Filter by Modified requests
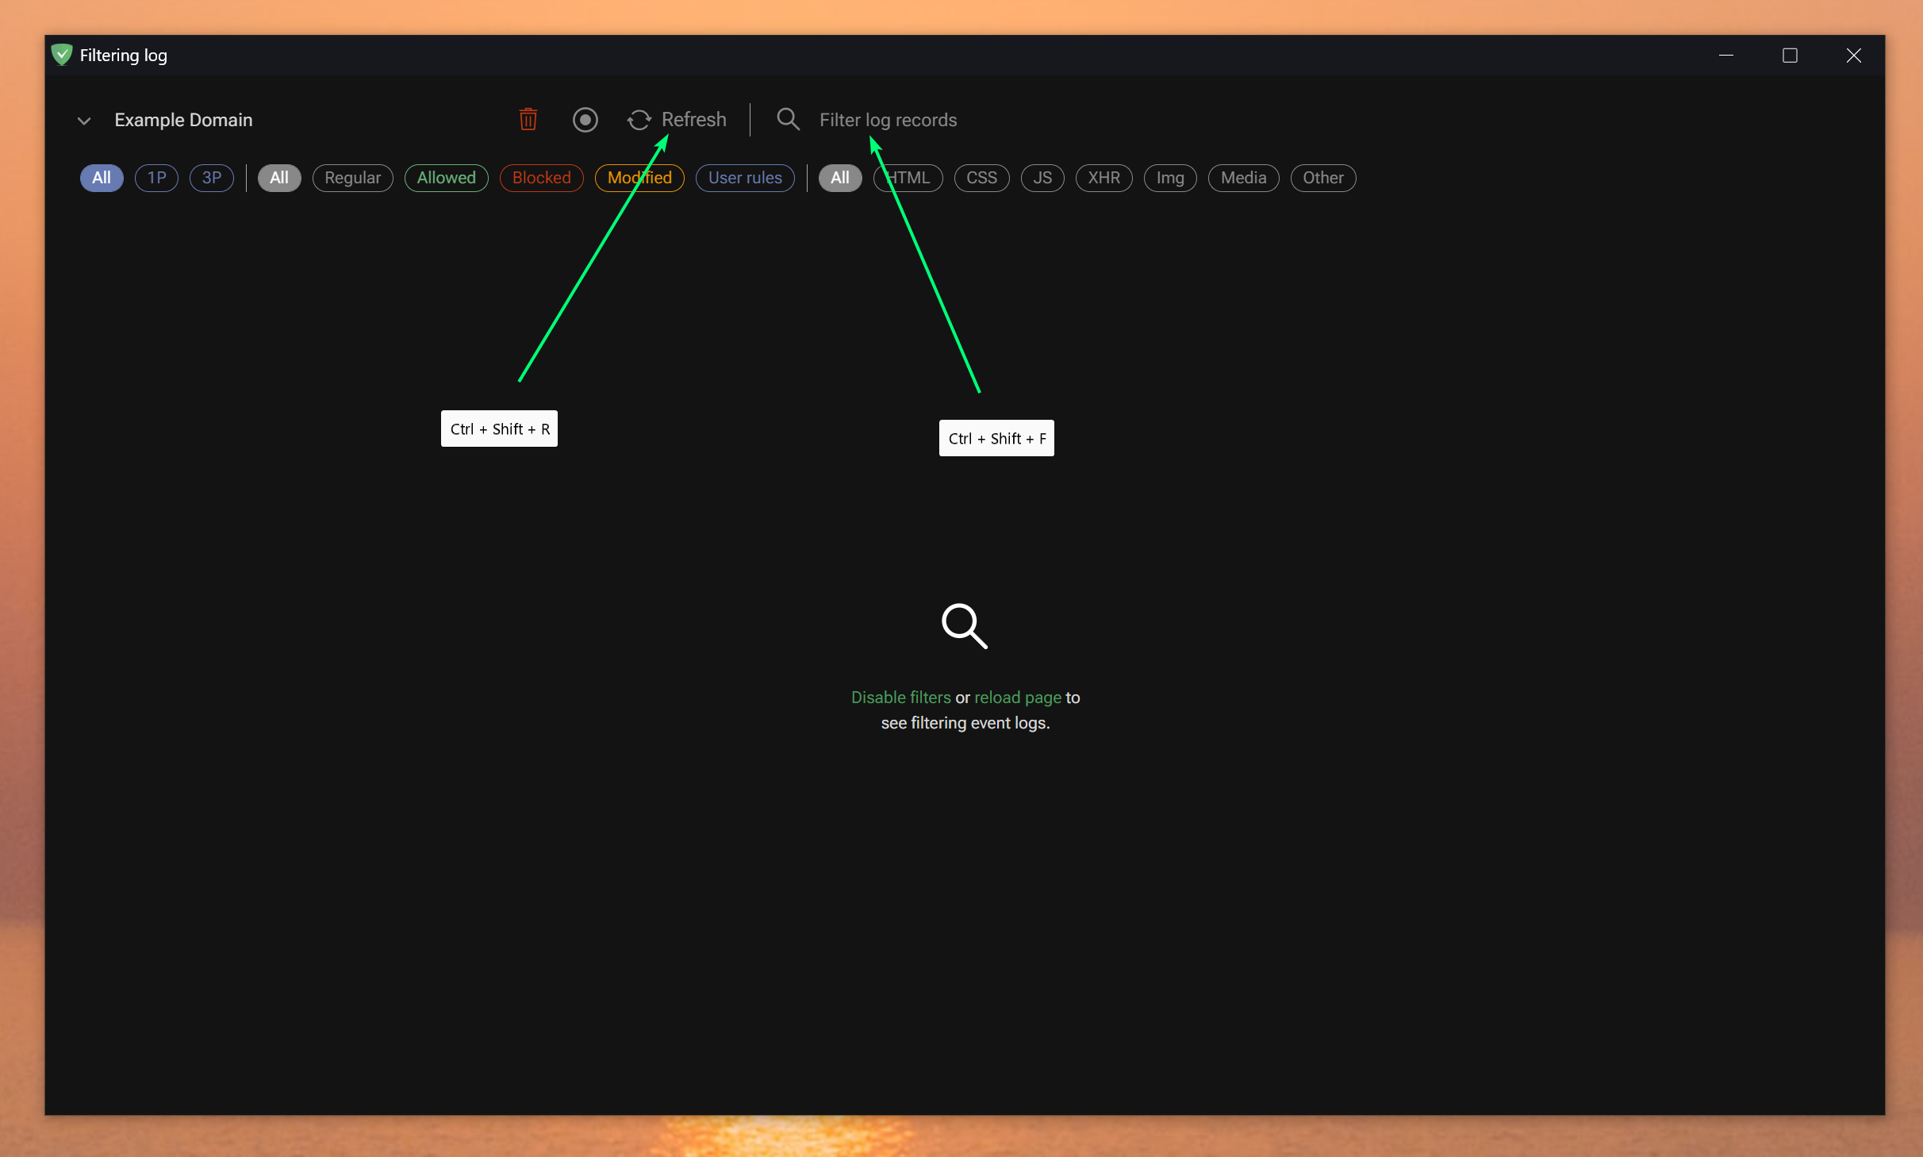Screen dimensions: 1923x1157 point(639,178)
